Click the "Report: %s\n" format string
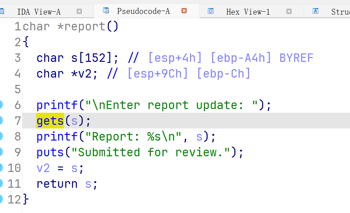This screenshot has width=350, height=213. 133,137
